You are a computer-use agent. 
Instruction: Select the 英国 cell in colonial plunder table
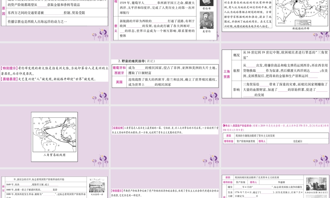119,82
